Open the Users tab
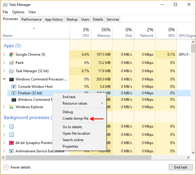 [x=85, y=19]
